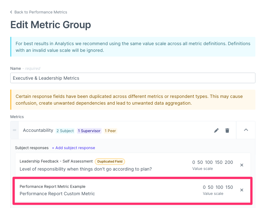Click the back arrow icon in header
266x208 pixels.
11,12
